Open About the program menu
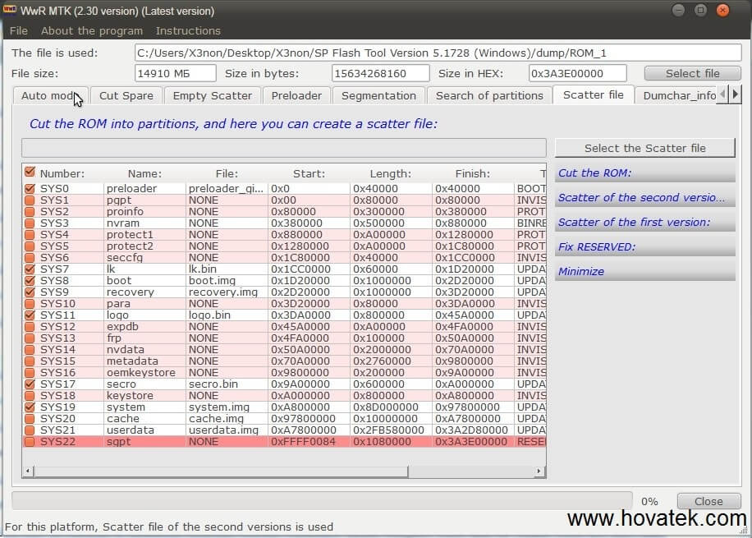The width and height of the screenshot is (752, 538). [x=92, y=30]
